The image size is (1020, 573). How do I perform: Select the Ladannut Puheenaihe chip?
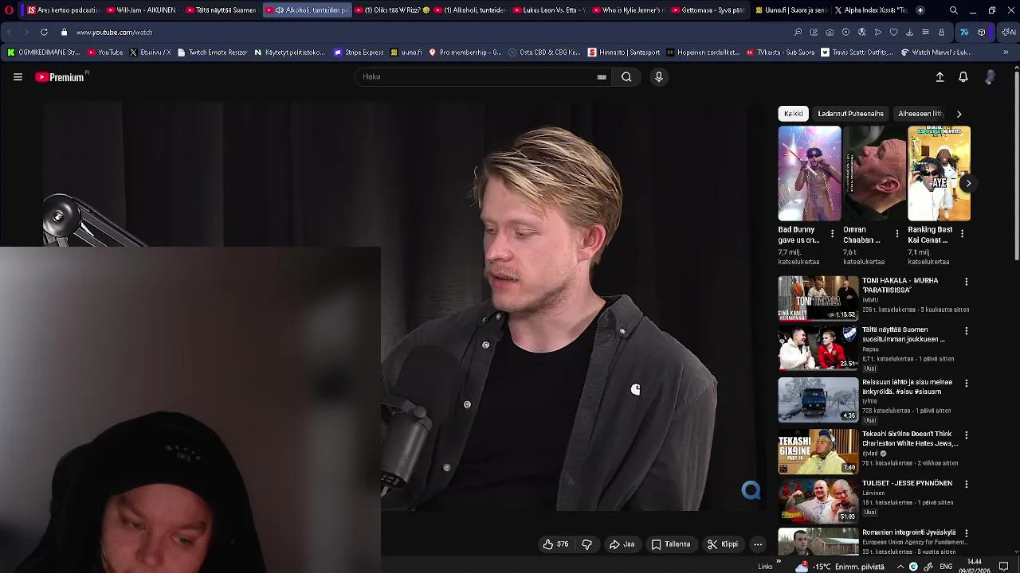pos(850,114)
